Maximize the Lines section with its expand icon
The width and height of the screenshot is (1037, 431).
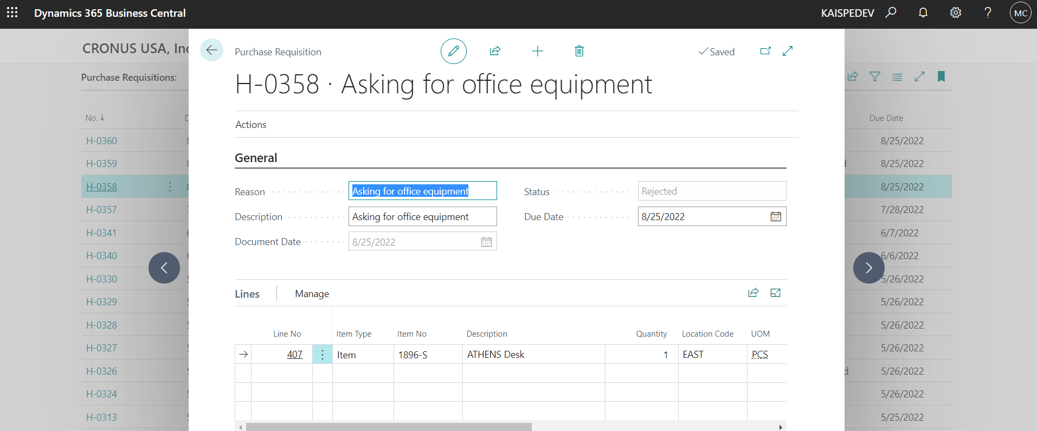[x=775, y=293]
